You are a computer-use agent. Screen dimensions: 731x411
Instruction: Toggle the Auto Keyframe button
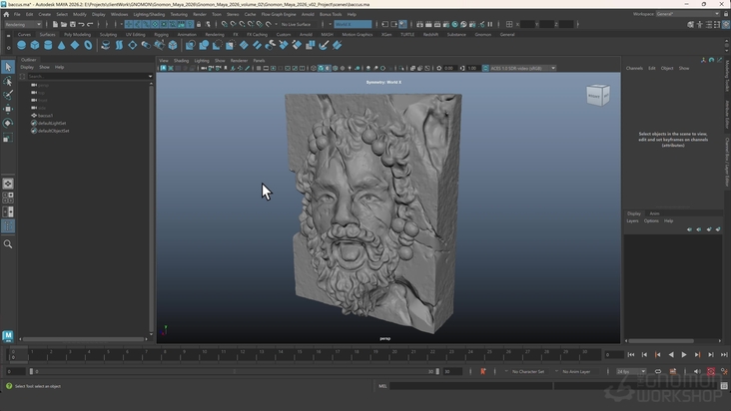pos(710,371)
